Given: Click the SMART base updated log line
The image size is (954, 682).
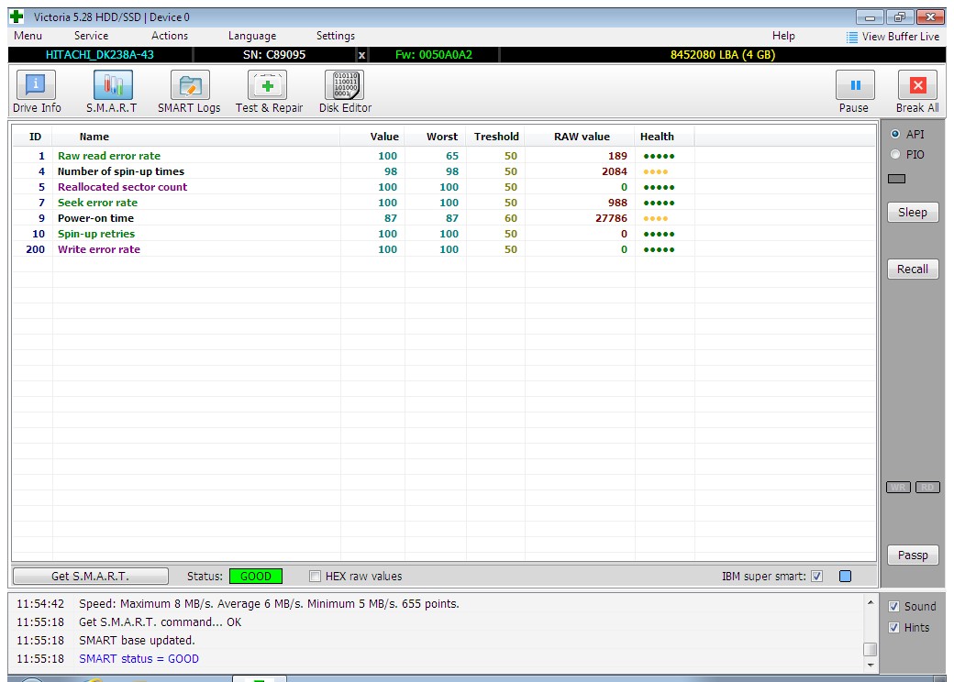Looking at the screenshot, I should click(137, 641).
